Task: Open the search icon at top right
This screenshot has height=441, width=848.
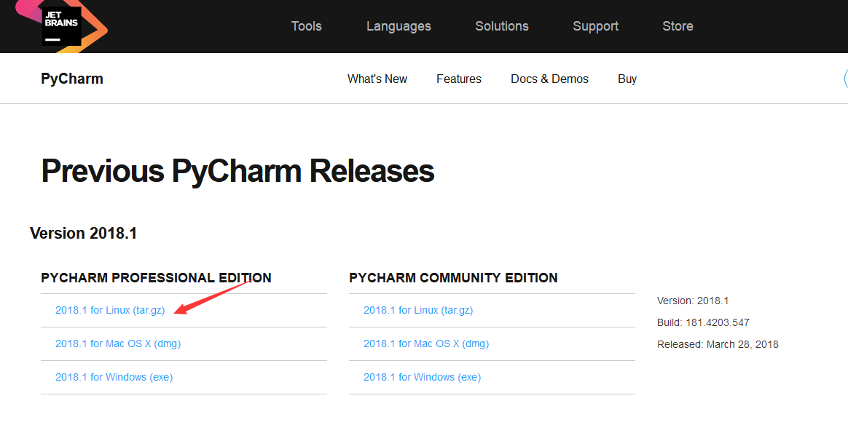Action: [x=845, y=78]
